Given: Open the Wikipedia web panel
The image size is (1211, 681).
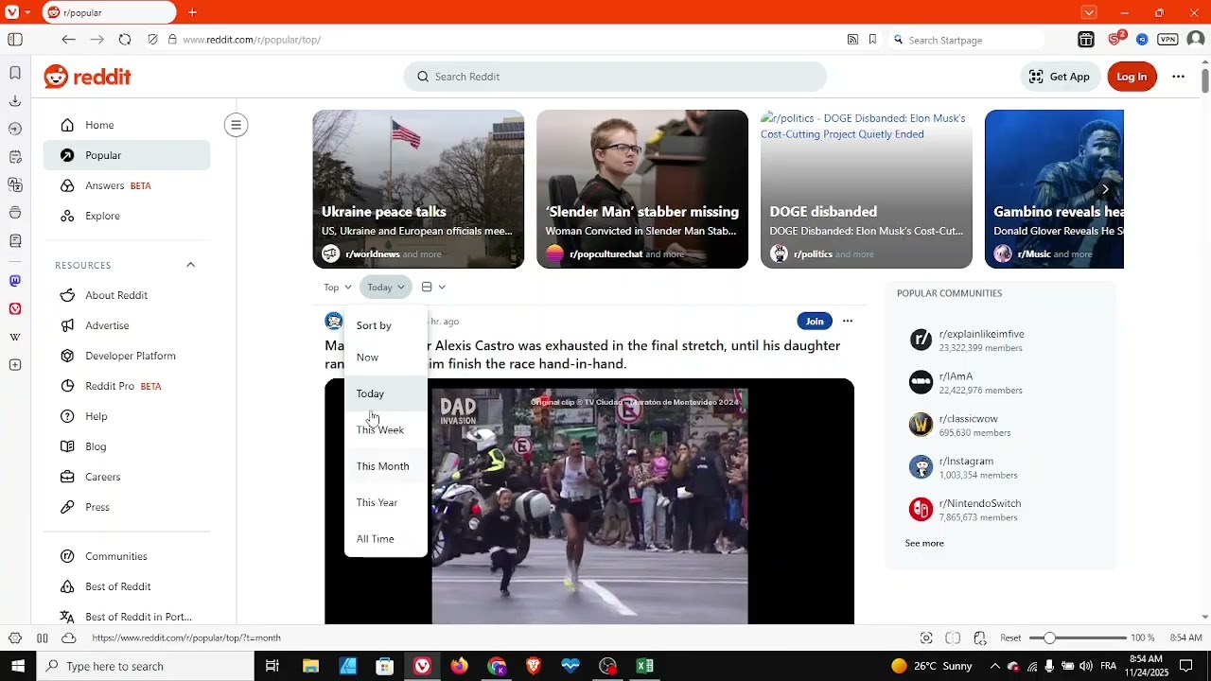Looking at the screenshot, I should [15, 337].
